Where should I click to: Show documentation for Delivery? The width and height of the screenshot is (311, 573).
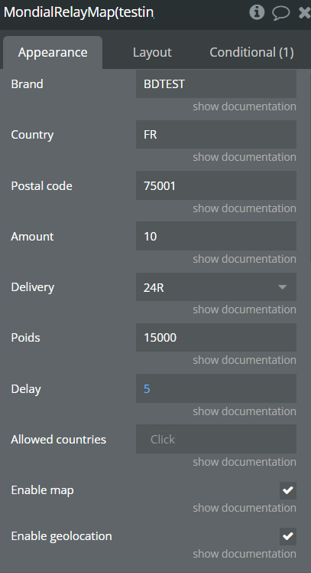click(x=245, y=309)
